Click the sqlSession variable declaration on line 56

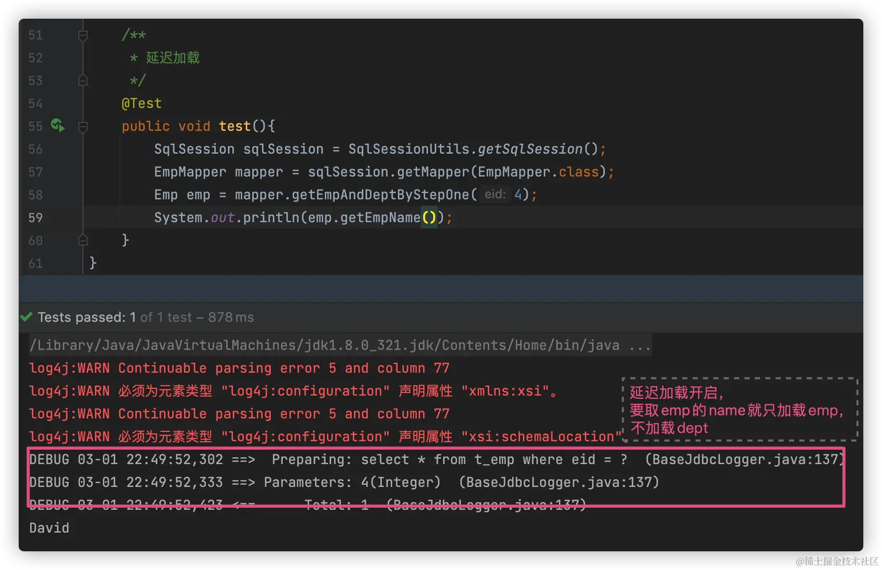(x=283, y=149)
